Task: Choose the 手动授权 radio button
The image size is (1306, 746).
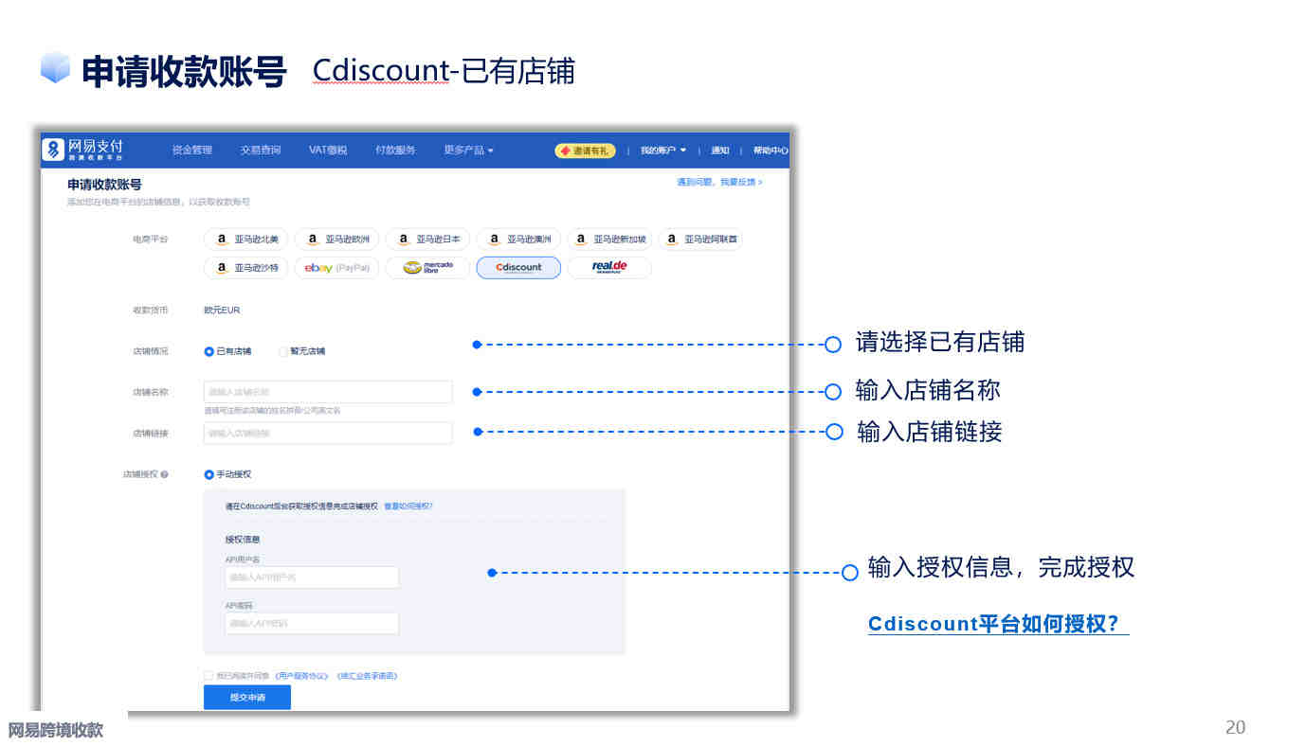Action: tap(209, 474)
